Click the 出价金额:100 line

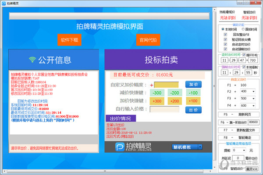tap(116, 129)
